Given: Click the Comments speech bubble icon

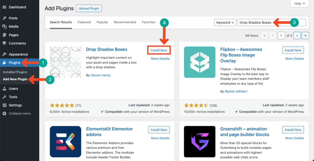Looking at the screenshot, I should [4, 43].
